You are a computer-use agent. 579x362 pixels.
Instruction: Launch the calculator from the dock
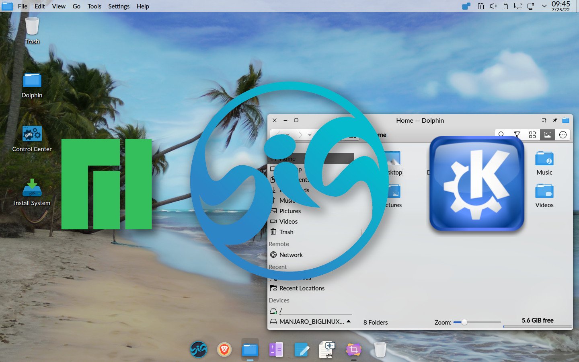(x=276, y=349)
